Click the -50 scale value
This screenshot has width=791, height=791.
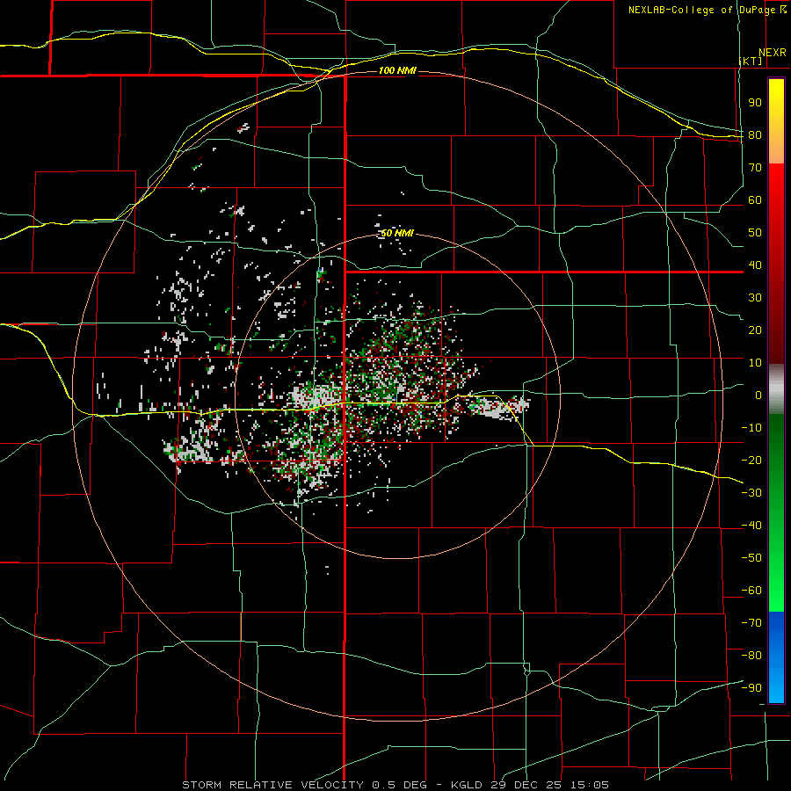751,558
